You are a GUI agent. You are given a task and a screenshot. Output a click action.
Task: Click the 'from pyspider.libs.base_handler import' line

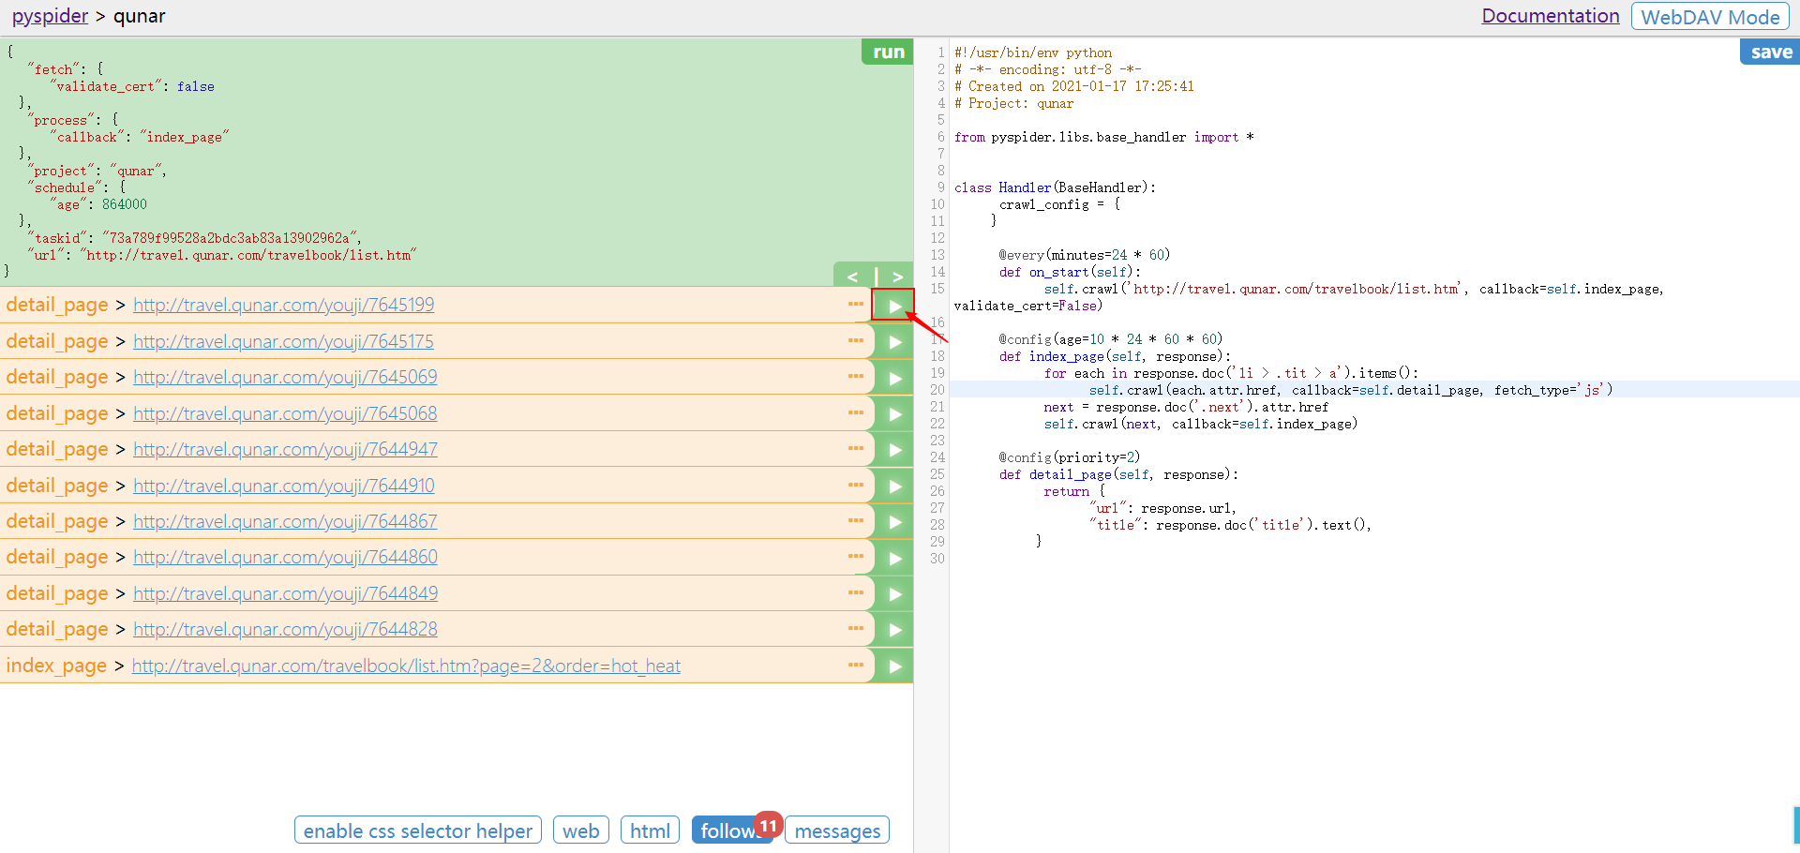1103,137
